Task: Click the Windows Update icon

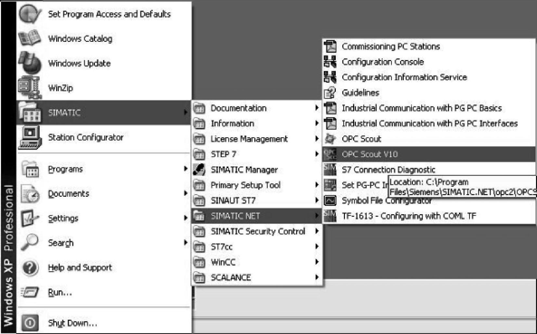Action: [x=30, y=63]
